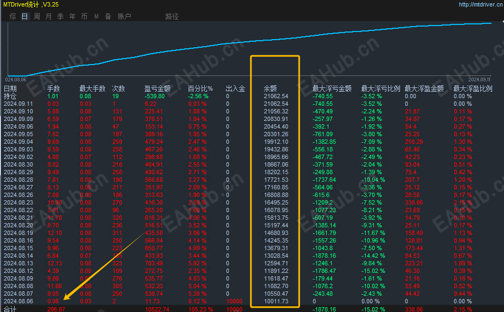Viewport: 504px width, 312px height.
Task: Click the 最大手数 column header
Action: pyautogui.click(x=92, y=88)
